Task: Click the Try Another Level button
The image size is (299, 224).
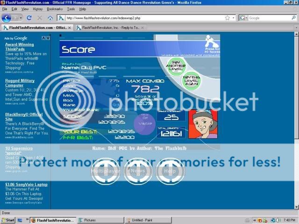Action: pyautogui.click(x=177, y=63)
